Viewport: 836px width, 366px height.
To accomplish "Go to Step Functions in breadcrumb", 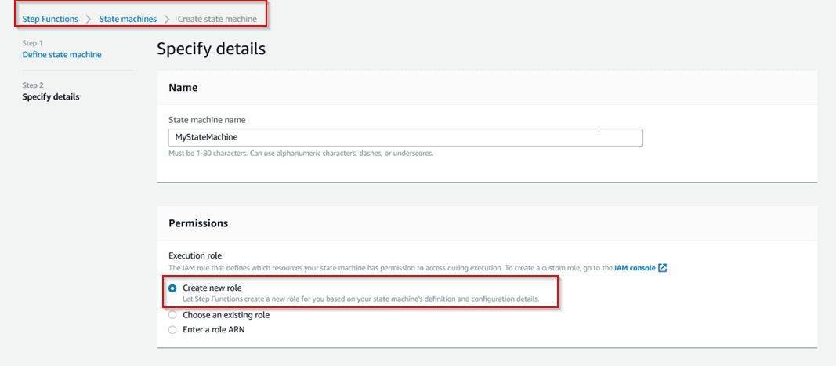I will coord(50,18).
